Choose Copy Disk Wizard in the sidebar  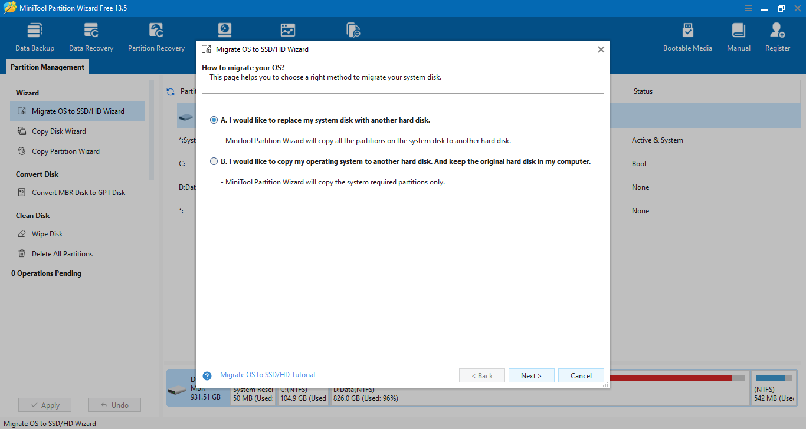(x=59, y=131)
